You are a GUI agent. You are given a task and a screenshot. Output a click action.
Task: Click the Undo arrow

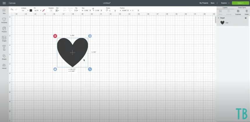tap(12, 10)
